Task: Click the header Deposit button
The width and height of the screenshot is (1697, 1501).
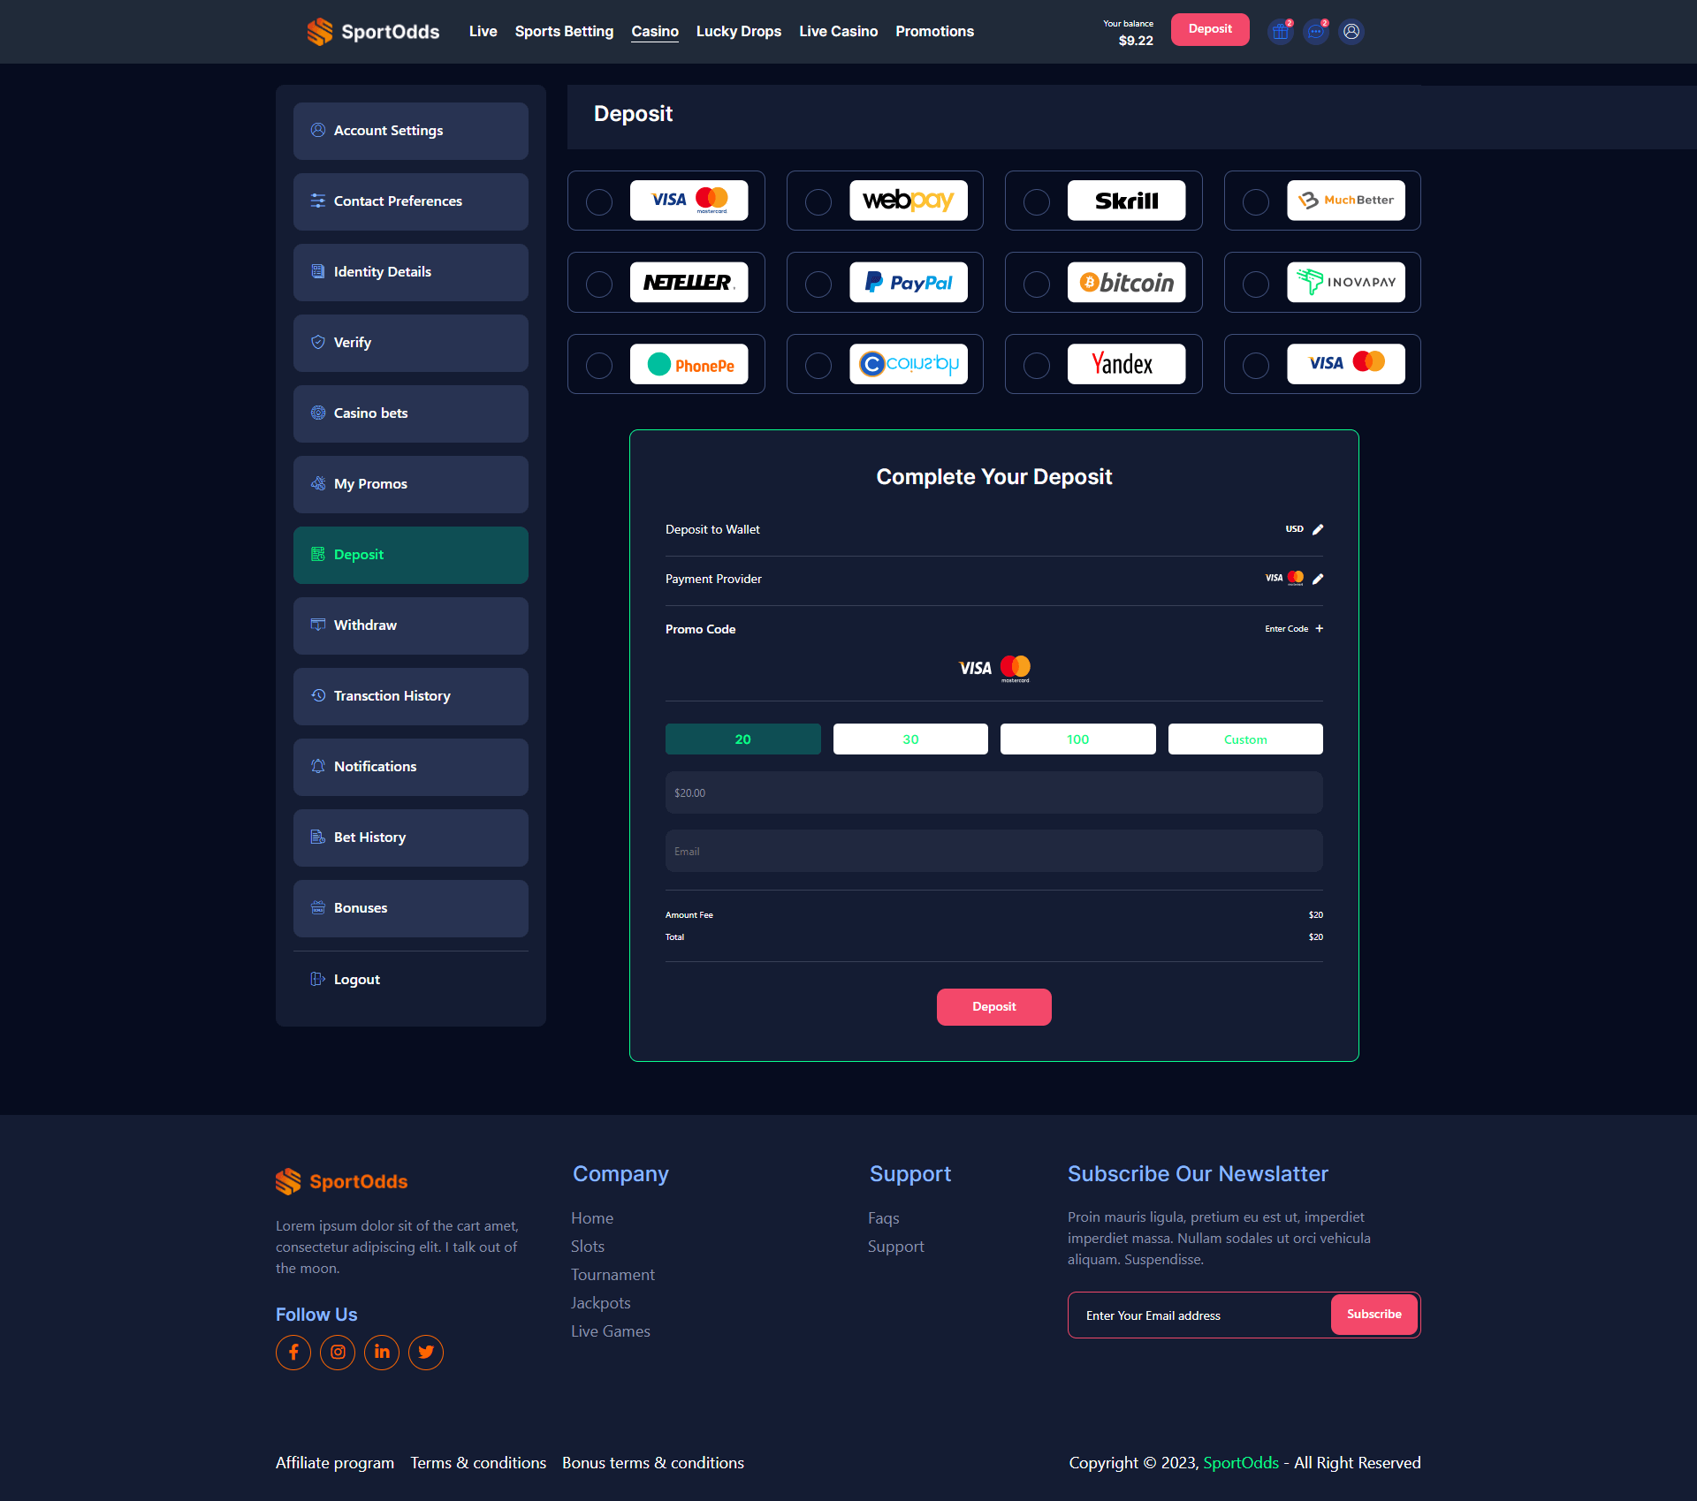Action: tap(1210, 29)
